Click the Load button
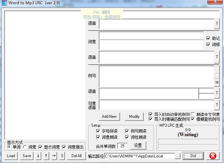The height and width of the screenshot is (163, 224). click(x=11, y=156)
